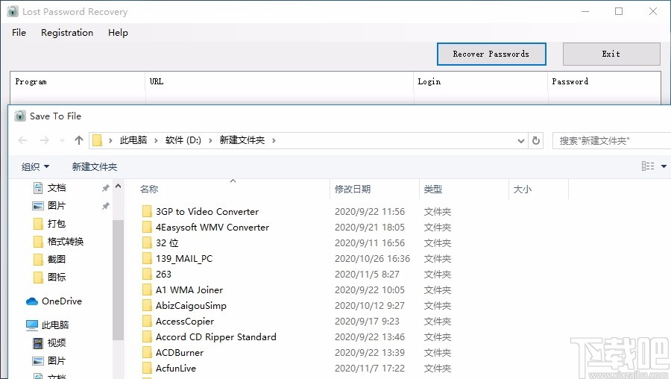This screenshot has width=671, height=379.
Task: Click the pin icon next to 文档
Action: (105, 188)
